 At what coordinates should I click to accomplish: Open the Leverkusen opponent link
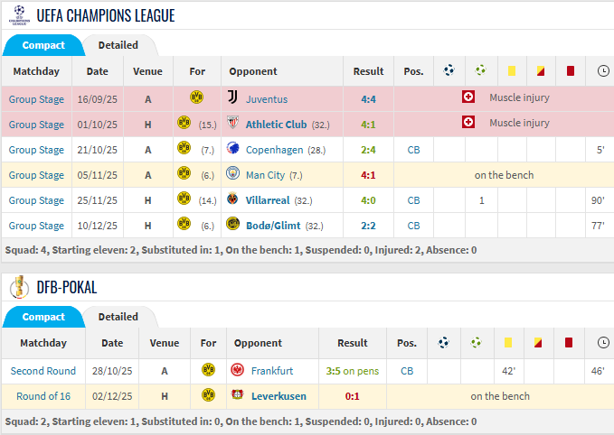pyautogui.click(x=279, y=396)
